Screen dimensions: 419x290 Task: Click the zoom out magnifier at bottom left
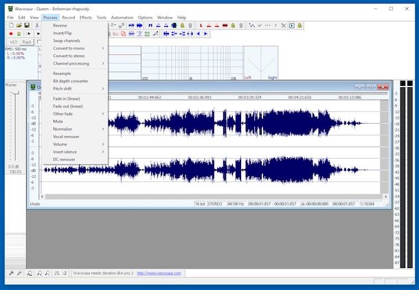point(21,274)
